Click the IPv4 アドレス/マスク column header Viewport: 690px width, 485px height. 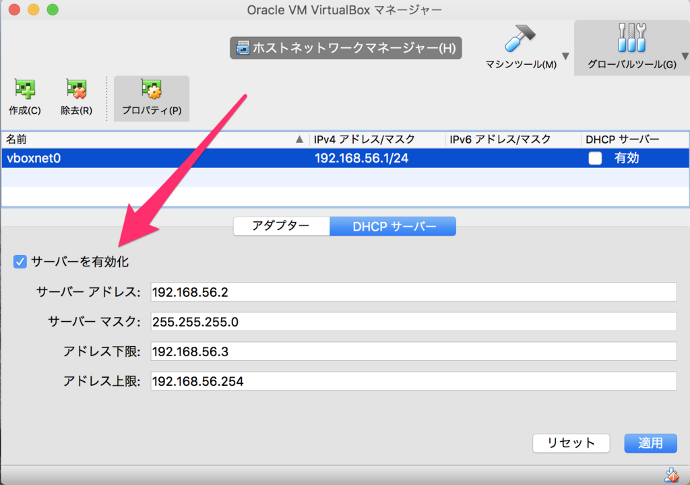377,140
